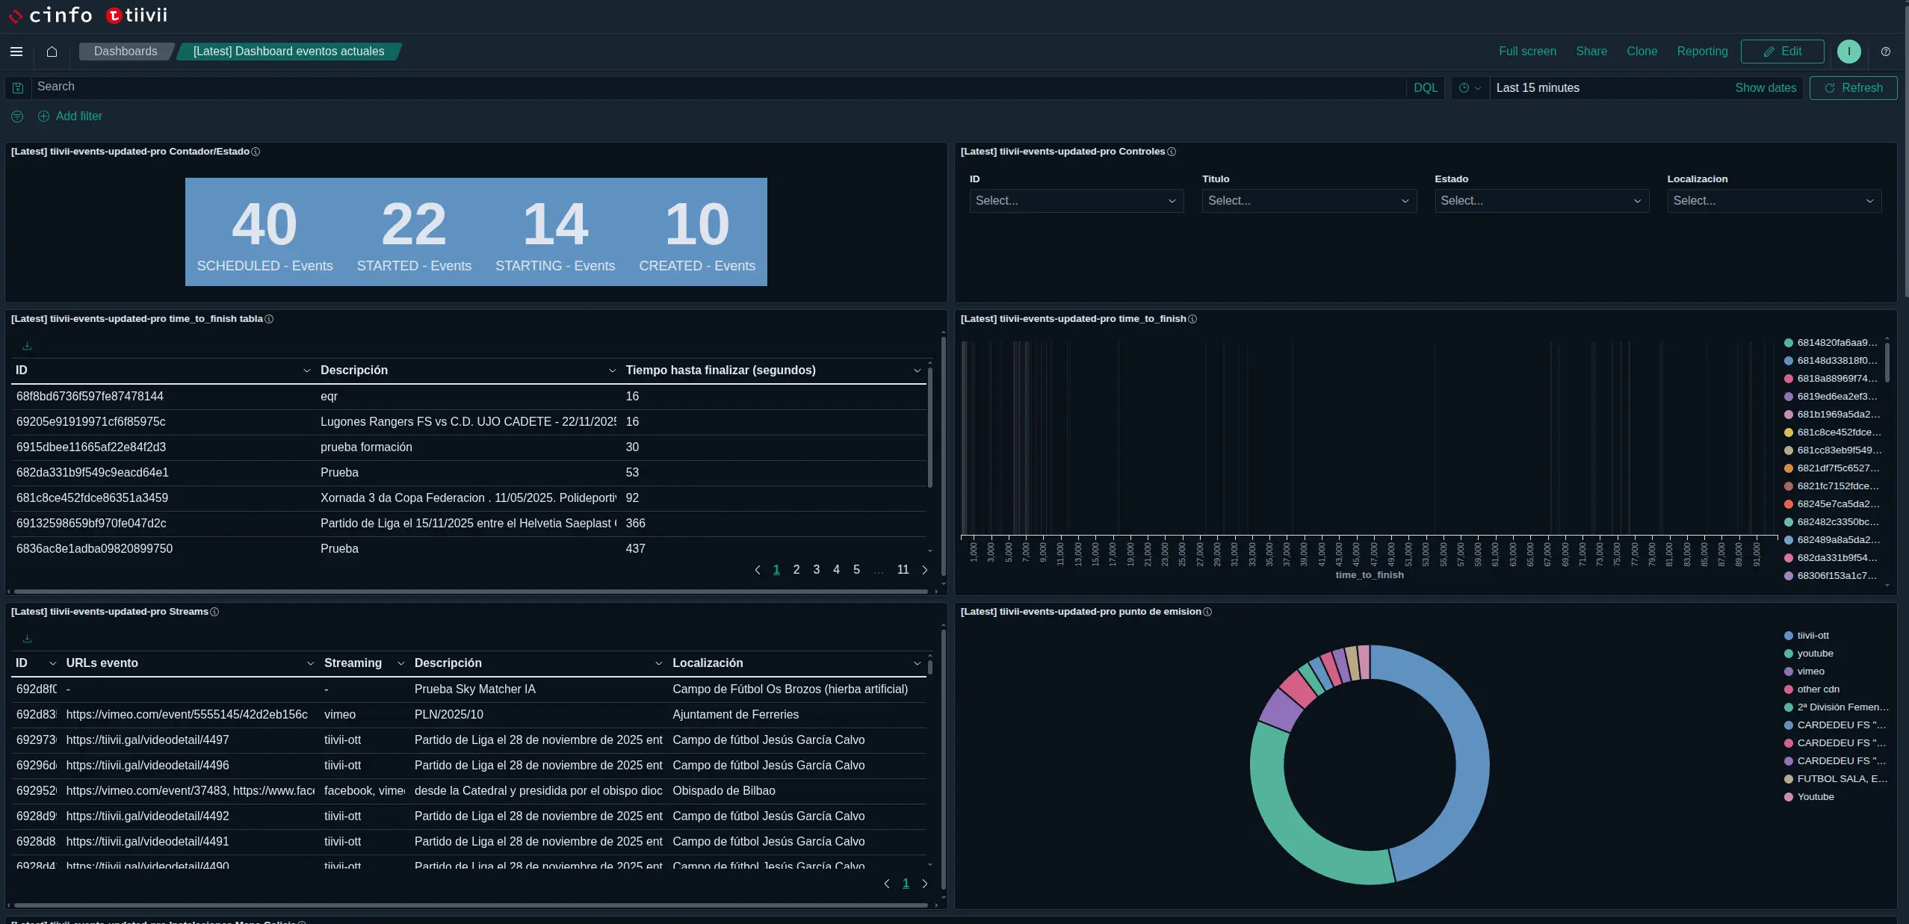Open the hamburger navigation menu
The image size is (1909, 924).
tap(16, 52)
